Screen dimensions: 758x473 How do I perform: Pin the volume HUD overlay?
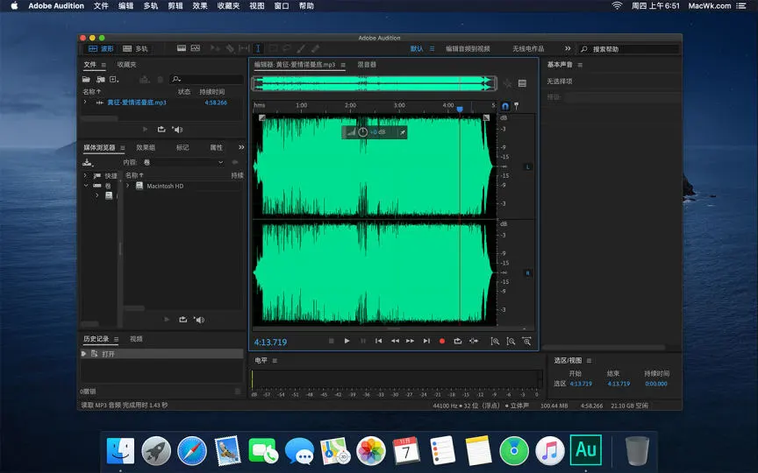[x=402, y=132]
